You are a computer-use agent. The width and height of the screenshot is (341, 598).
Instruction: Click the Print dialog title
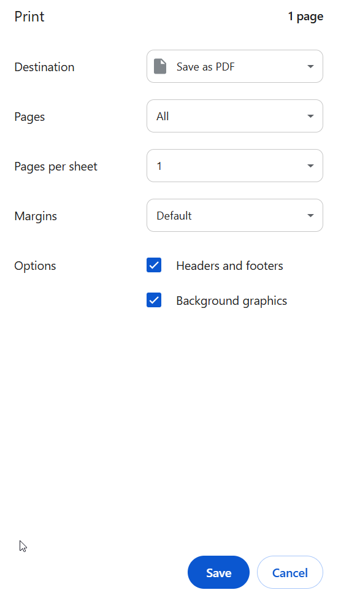(x=29, y=17)
